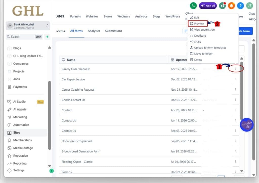This screenshot has width=259, height=183.
Task: Switch to the Analytics top navigation tab
Action: point(141,16)
